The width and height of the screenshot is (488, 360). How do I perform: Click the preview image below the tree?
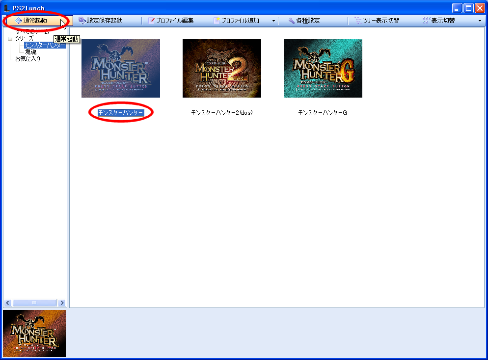coord(34,334)
